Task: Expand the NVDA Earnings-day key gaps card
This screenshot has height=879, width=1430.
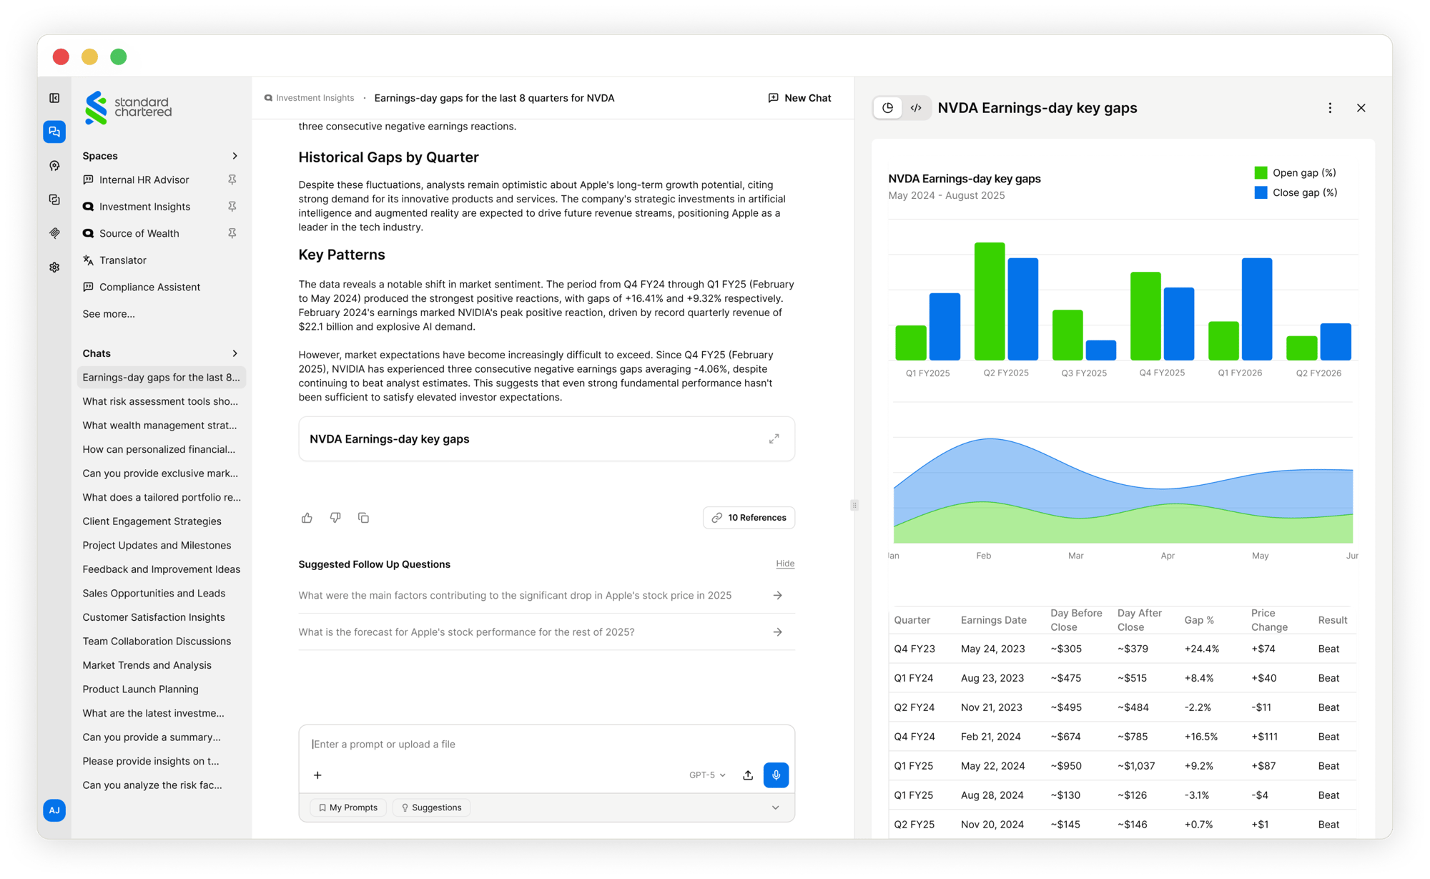Action: (x=774, y=438)
